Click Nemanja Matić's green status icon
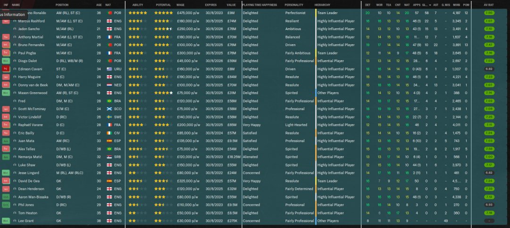This screenshot has height=228, width=510. click(6, 157)
